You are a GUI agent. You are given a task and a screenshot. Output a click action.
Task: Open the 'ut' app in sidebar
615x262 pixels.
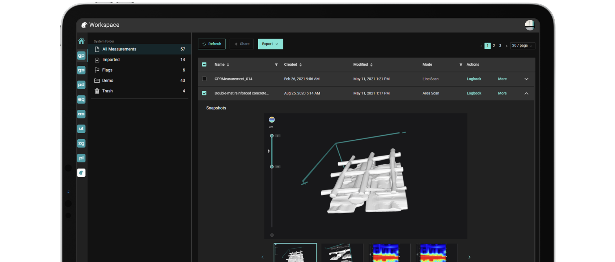(x=81, y=128)
